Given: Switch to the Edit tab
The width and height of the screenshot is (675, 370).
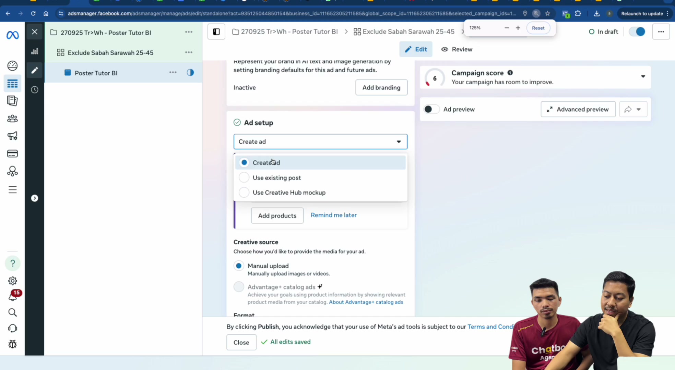Looking at the screenshot, I should (416, 49).
